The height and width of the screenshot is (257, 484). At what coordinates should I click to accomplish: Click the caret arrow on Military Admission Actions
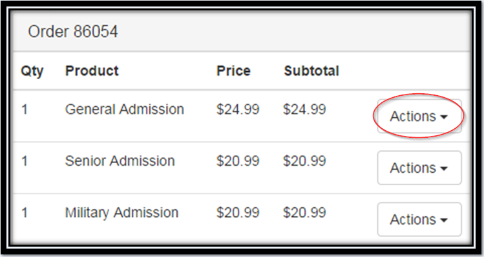tap(444, 221)
